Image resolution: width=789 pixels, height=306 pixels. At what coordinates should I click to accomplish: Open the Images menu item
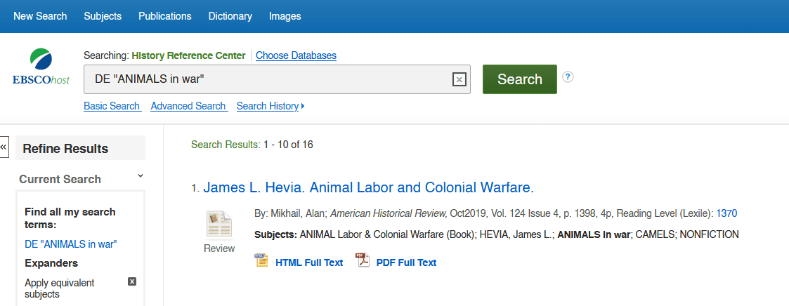tap(285, 16)
